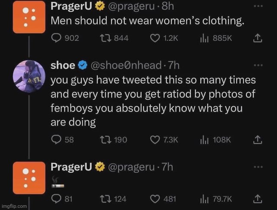View analytics on the 885K views tweet

pyautogui.click(x=203, y=38)
